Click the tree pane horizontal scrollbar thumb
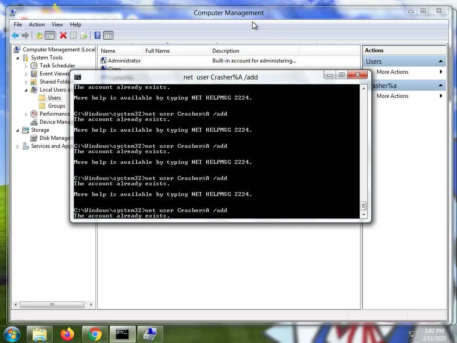 52,305
